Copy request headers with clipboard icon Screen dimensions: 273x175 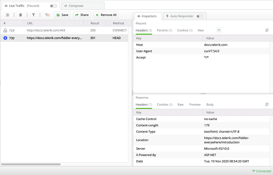click(267, 30)
